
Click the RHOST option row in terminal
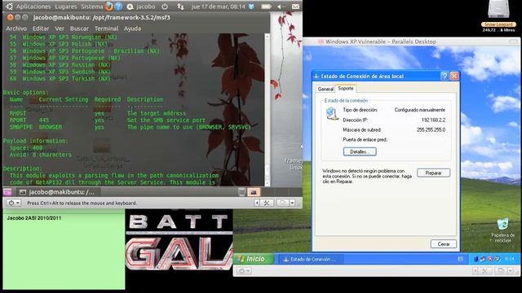(x=98, y=113)
